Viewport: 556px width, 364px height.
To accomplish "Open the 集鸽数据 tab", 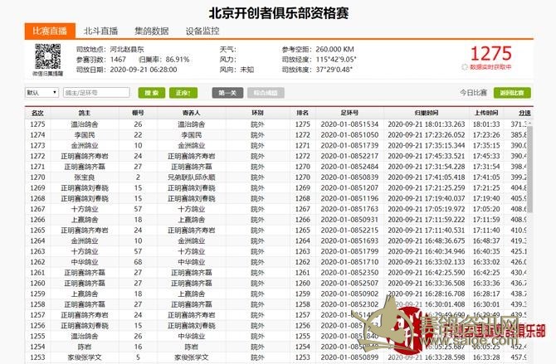I will coord(152,31).
